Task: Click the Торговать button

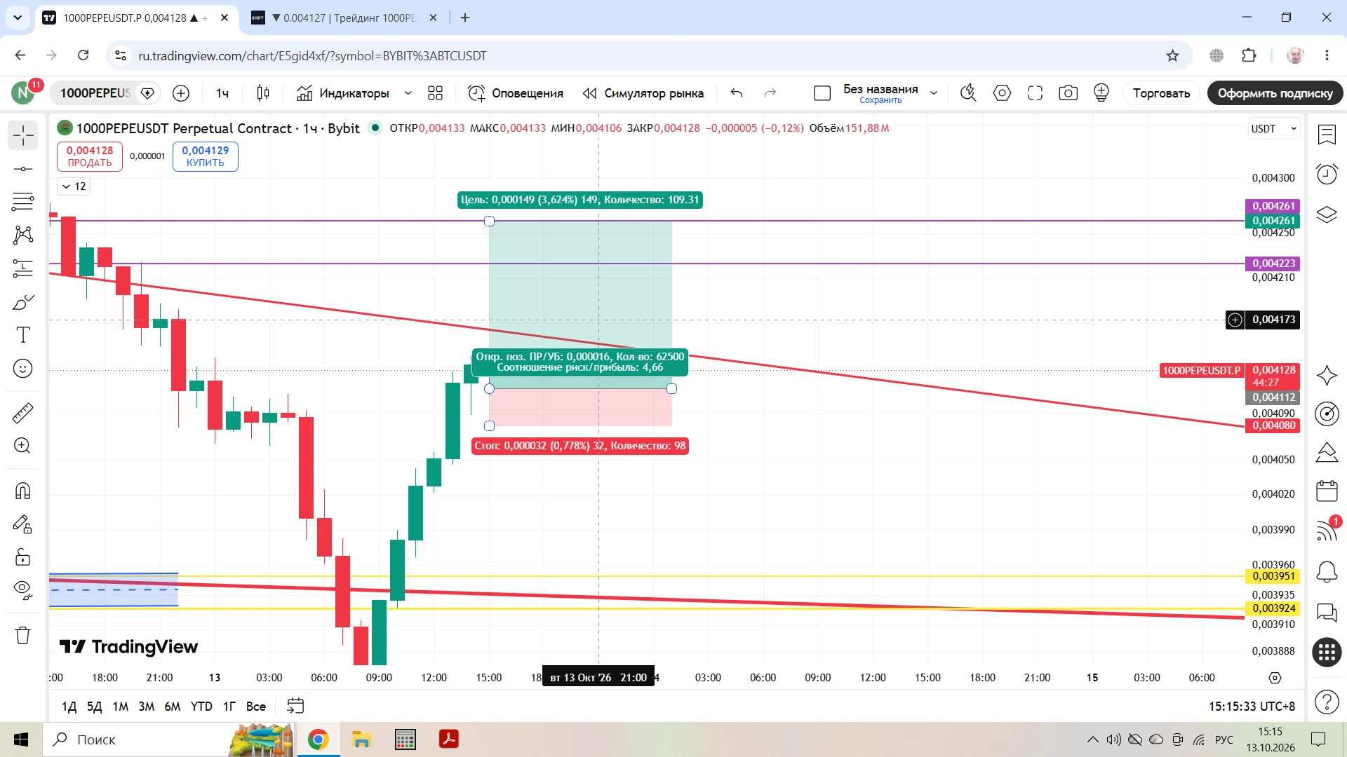Action: coord(1161,93)
